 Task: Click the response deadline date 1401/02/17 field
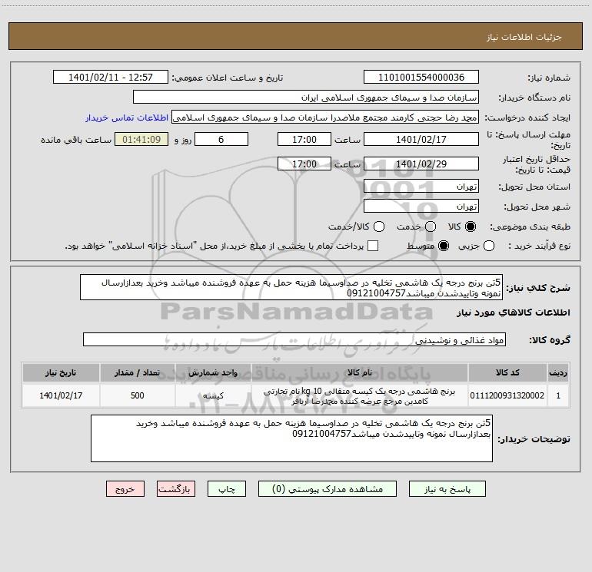421,139
